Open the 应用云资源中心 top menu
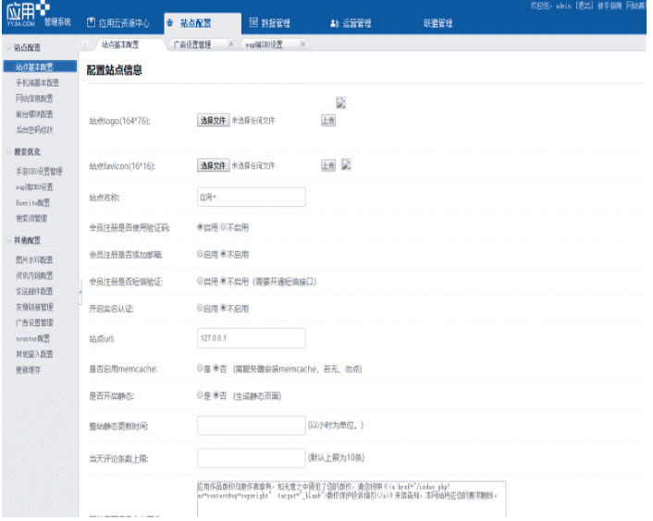Viewport: 653px width, 521px height. click(124, 23)
